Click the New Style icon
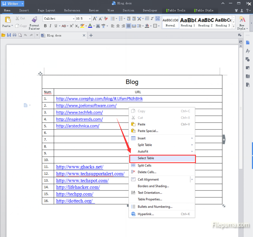 pos(242,20)
